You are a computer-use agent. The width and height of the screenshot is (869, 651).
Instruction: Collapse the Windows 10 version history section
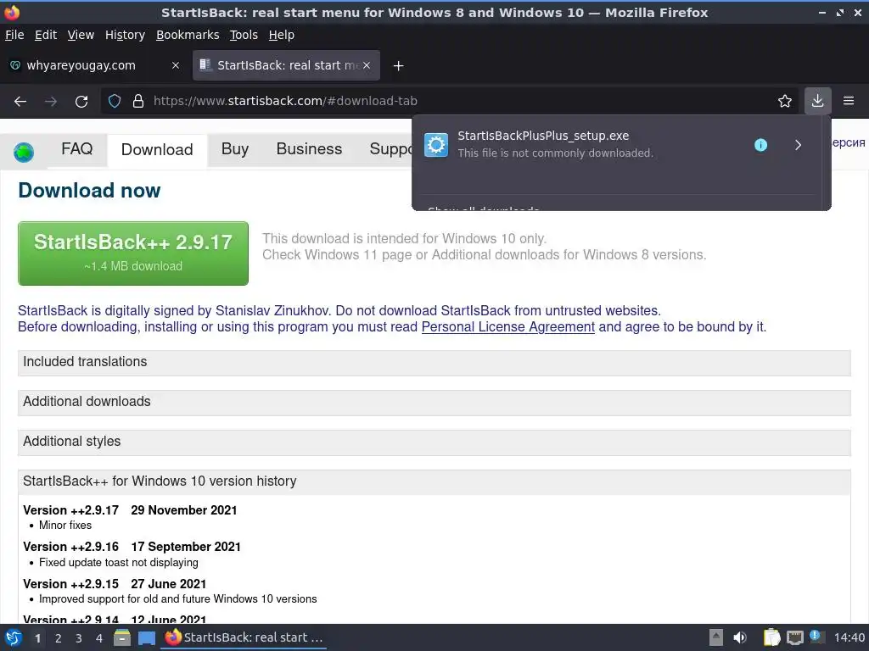point(434,481)
